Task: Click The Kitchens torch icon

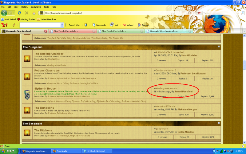Action: [x=27, y=133]
